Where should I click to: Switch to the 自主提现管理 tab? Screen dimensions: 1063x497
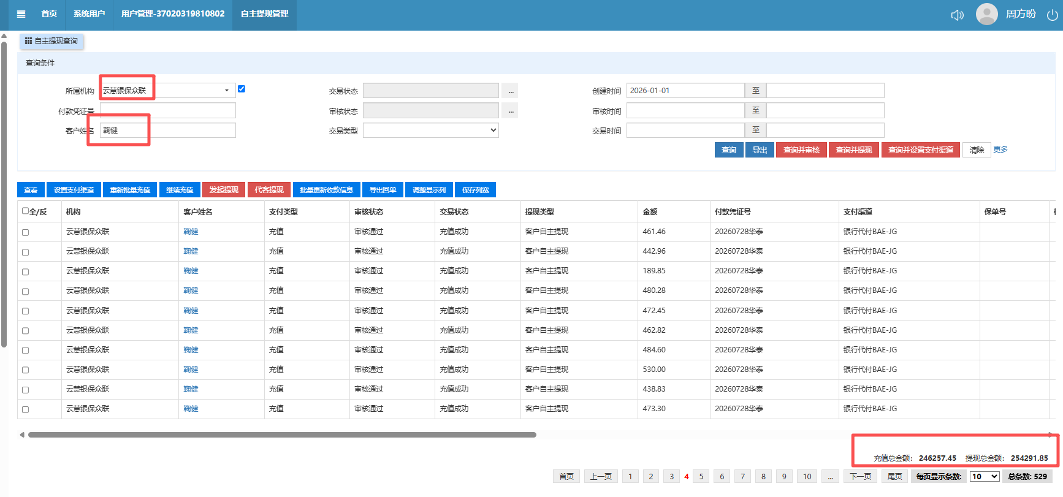(264, 14)
